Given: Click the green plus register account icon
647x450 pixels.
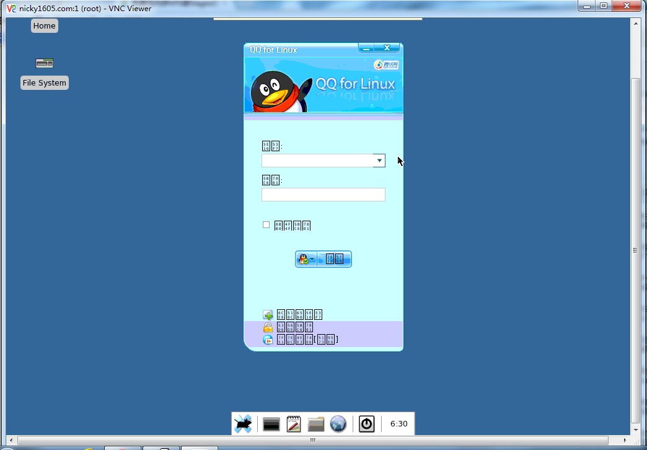Looking at the screenshot, I should tap(268, 315).
